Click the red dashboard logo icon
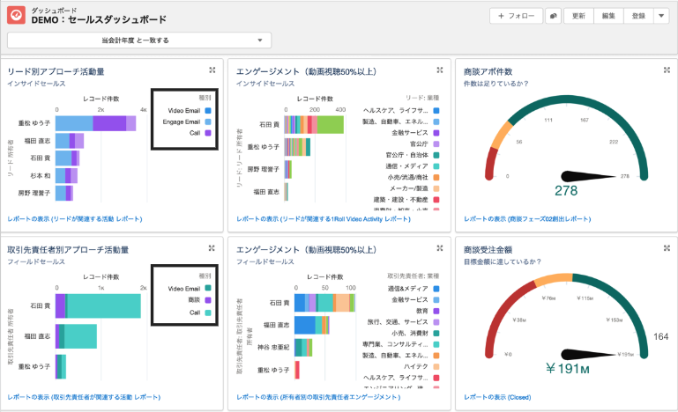The width and height of the screenshot is (678, 412). [17, 15]
